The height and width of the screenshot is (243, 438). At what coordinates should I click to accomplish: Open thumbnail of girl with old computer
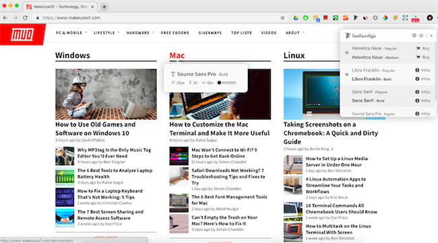[x=106, y=94]
